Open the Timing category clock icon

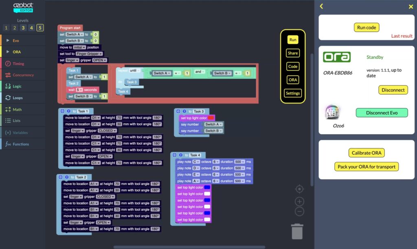(8, 64)
